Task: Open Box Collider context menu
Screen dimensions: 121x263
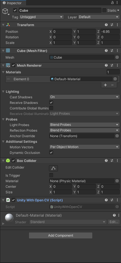Action: point(117,161)
